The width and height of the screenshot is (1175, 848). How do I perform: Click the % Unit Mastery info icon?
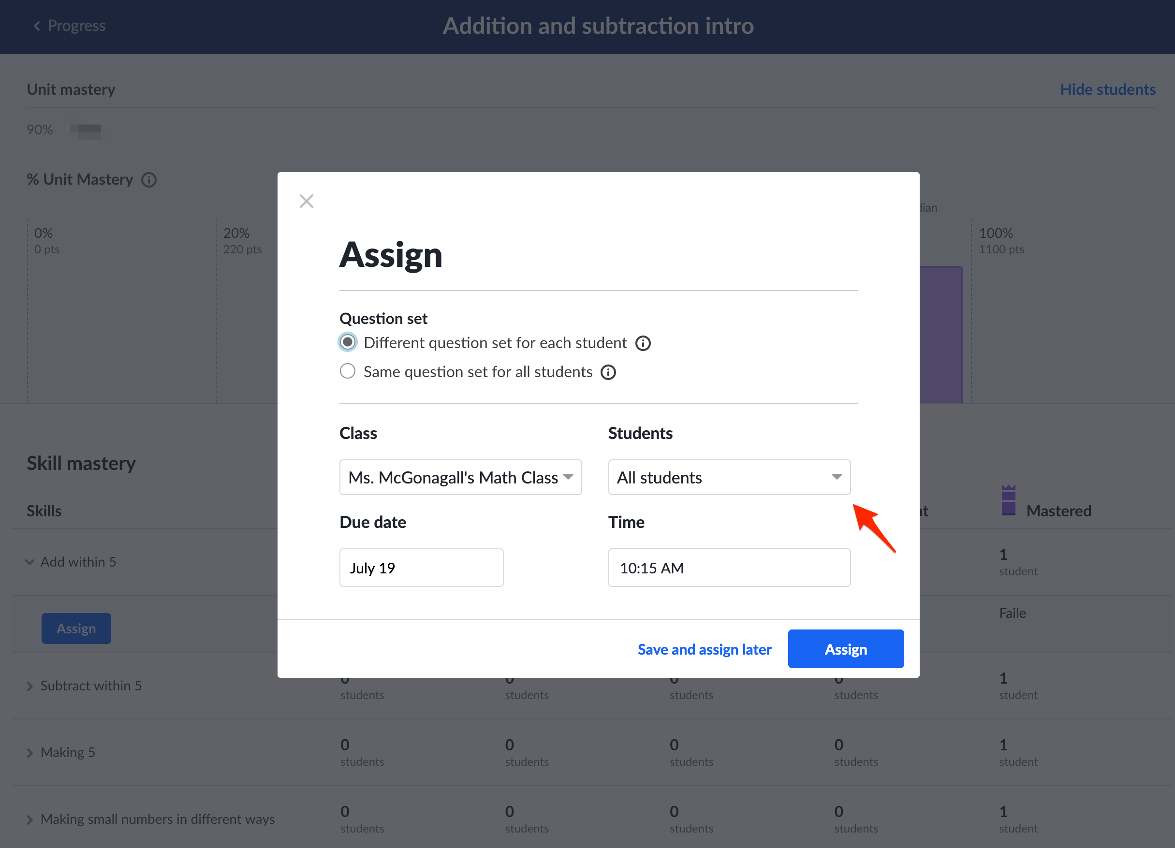pos(149,180)
